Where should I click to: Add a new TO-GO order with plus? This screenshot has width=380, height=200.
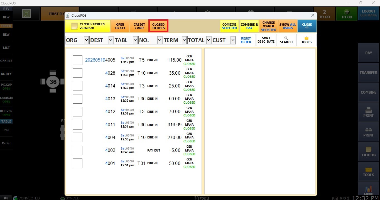pos(347,14)
